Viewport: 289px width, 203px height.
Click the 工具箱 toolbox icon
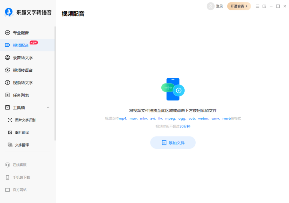coord(7,108)
